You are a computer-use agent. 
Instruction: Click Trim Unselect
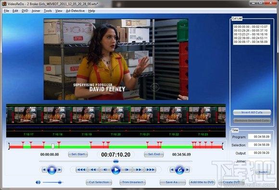(x=133, y=182)
